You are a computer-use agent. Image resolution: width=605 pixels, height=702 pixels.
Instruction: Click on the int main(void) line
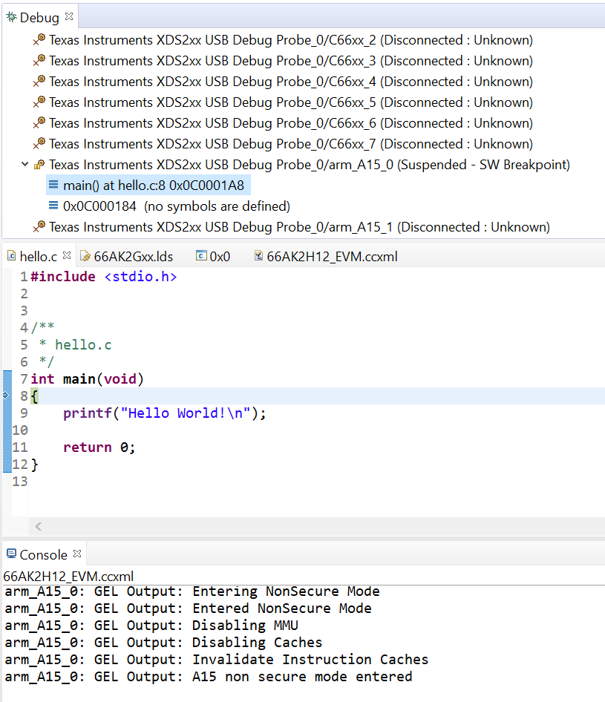(x=88, y=379)
